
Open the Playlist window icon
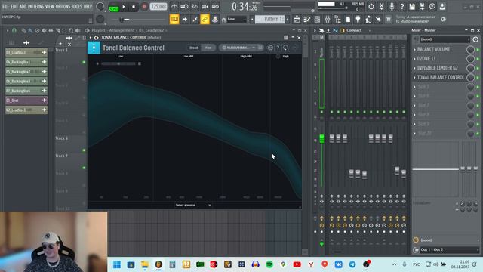click(x=297, y=20)
